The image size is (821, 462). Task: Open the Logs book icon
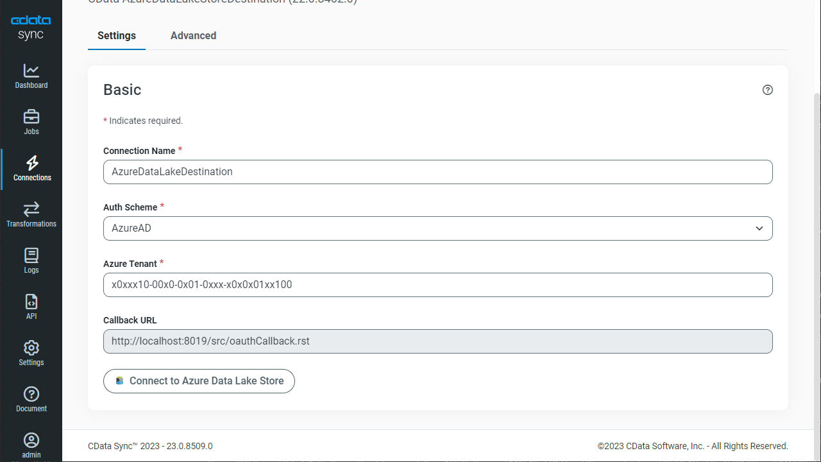click(x=31, y=255)
